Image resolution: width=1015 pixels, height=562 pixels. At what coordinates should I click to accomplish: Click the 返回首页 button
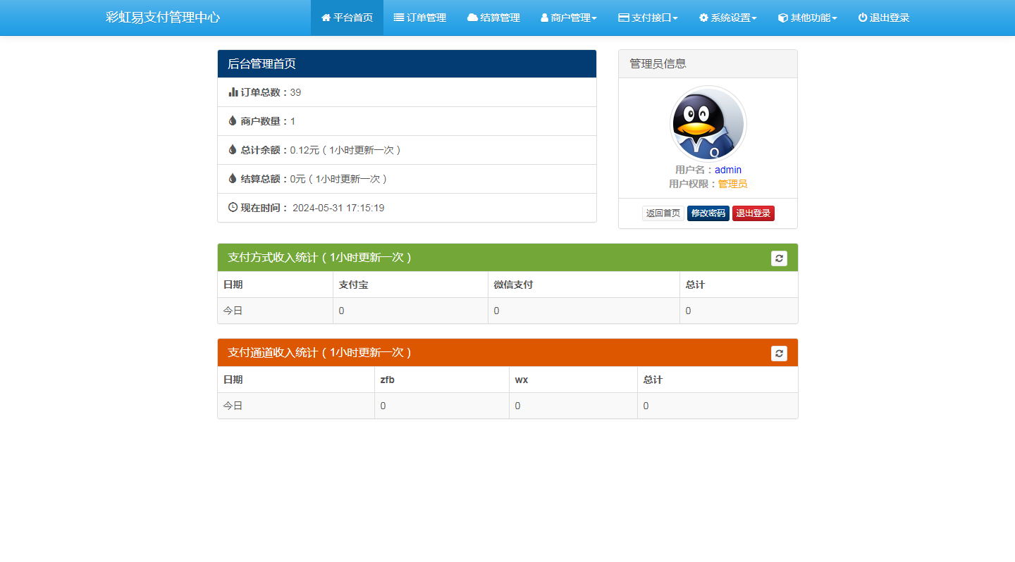click(663, 213)
